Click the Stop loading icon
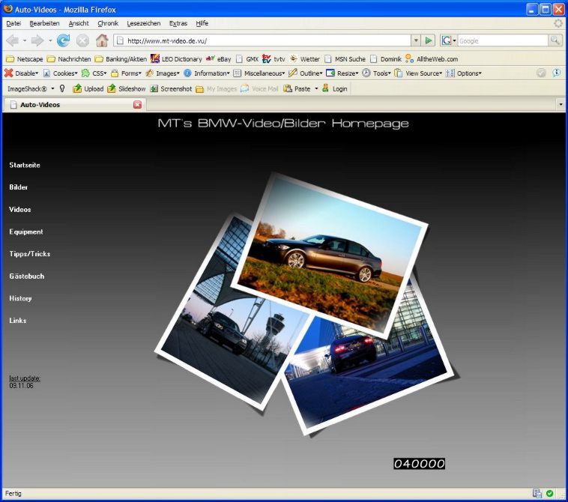Viewport: 568px width, 502px height. click(82, 40)
